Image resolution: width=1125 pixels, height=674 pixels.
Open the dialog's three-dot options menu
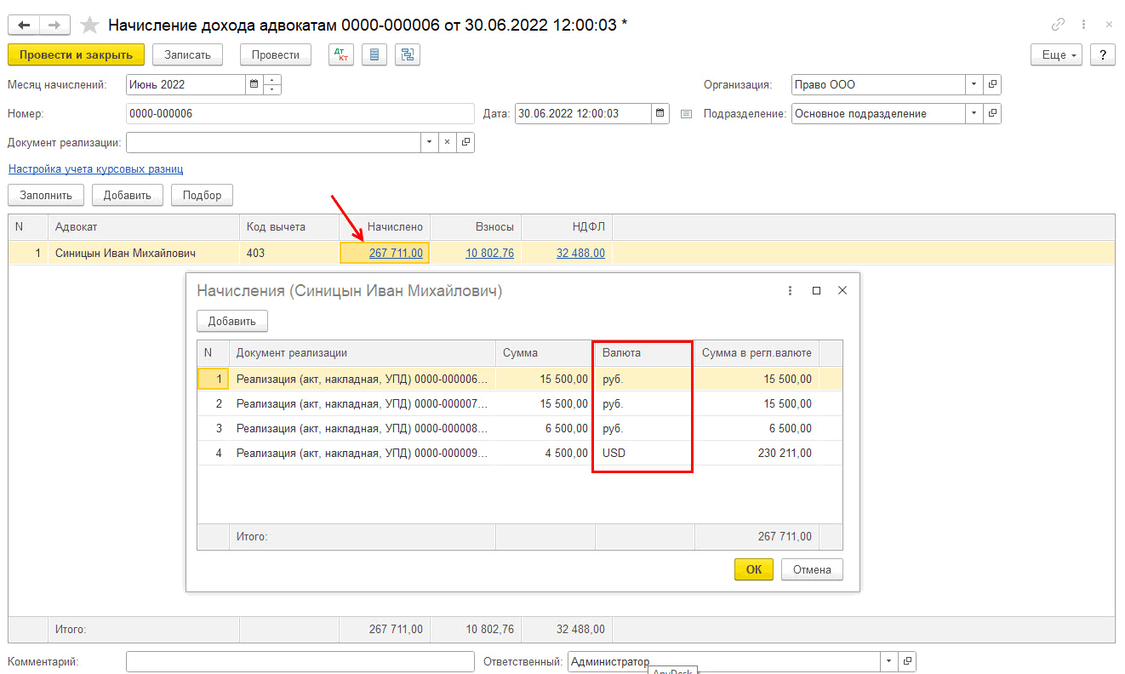click(791, 290)
